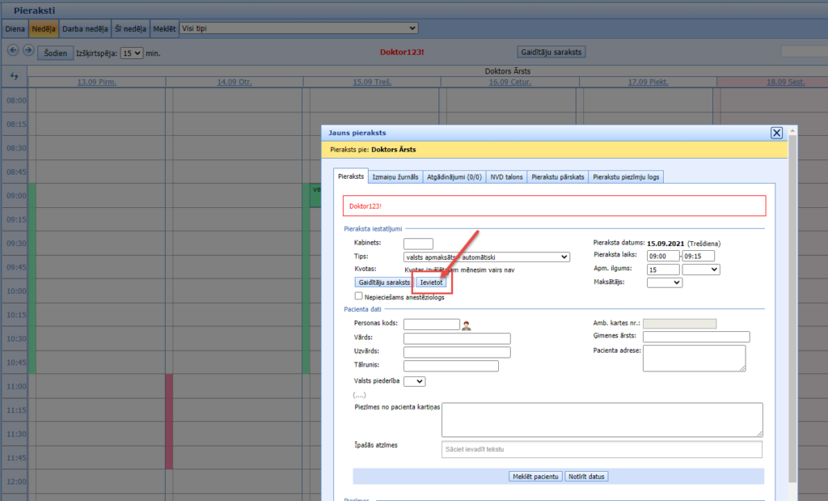Open the 14.09 Otr. day link

coord(234,82)
